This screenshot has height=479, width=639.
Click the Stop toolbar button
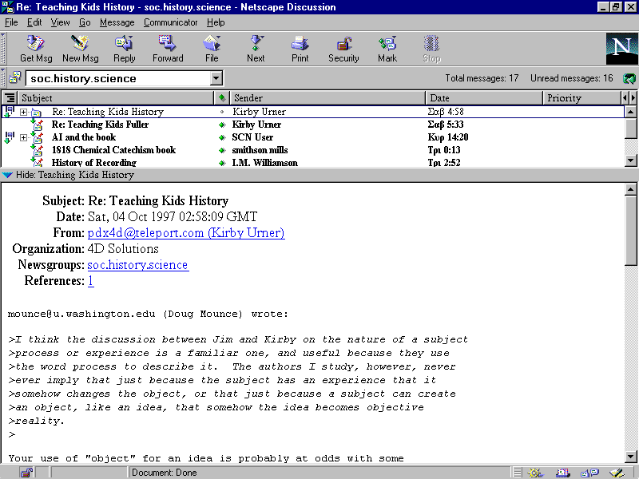point(431,49)
